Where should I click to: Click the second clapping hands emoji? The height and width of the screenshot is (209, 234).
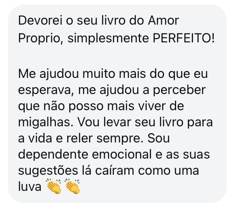pyautogui.click(x=72, y=186)
